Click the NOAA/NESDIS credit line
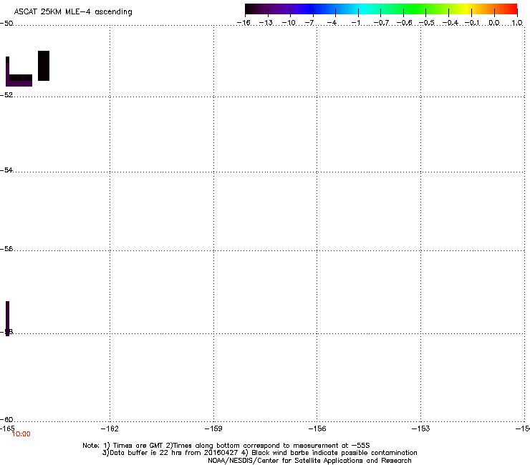This screenshot has height=465, width=530. pos(309,461)
